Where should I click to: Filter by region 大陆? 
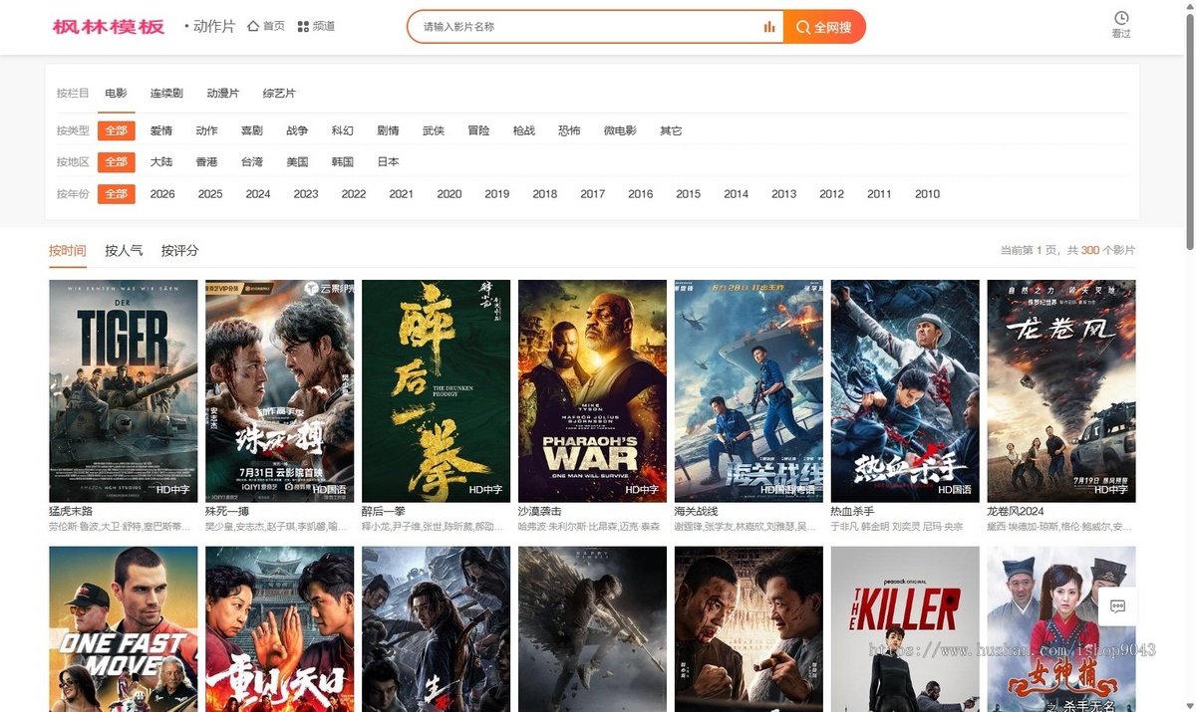point(161,161)
